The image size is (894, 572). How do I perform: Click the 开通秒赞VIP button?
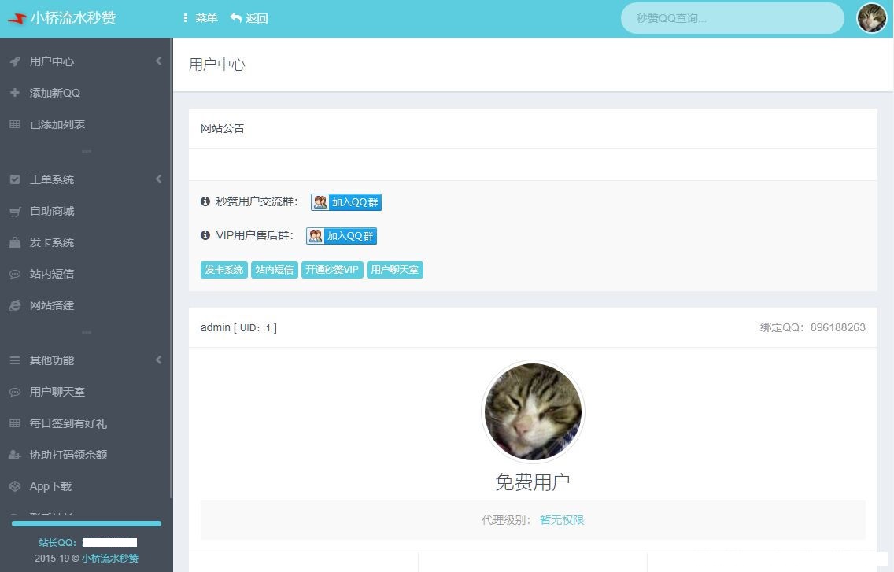(x=332, y=270)
